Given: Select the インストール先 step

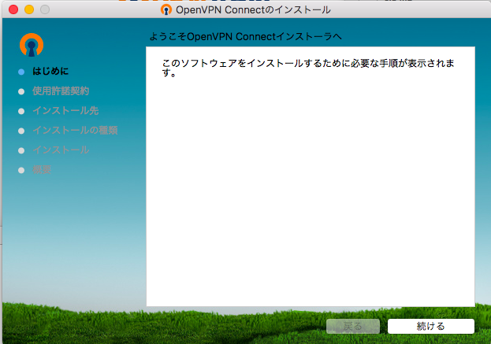Looking at the screenshot, I should (x=65, y=111).
